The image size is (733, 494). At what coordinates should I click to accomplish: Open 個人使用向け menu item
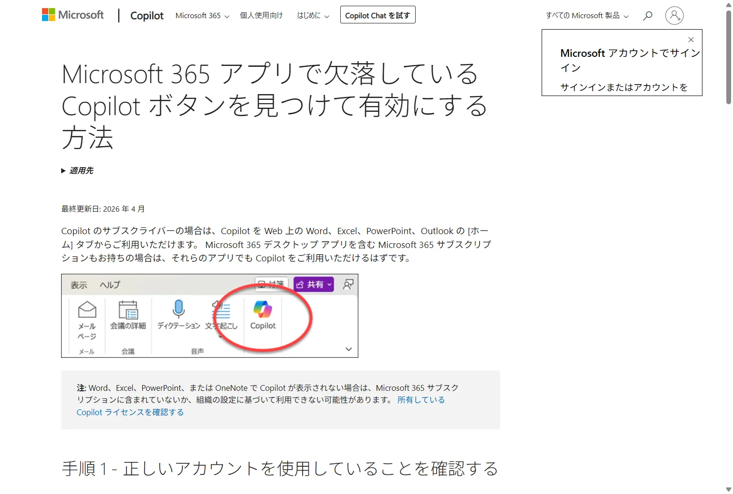coord(261,15)
